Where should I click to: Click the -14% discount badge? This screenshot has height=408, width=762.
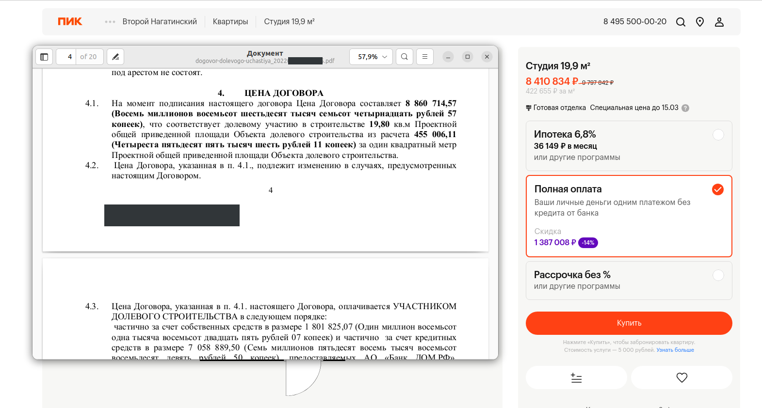click(588, 243)
